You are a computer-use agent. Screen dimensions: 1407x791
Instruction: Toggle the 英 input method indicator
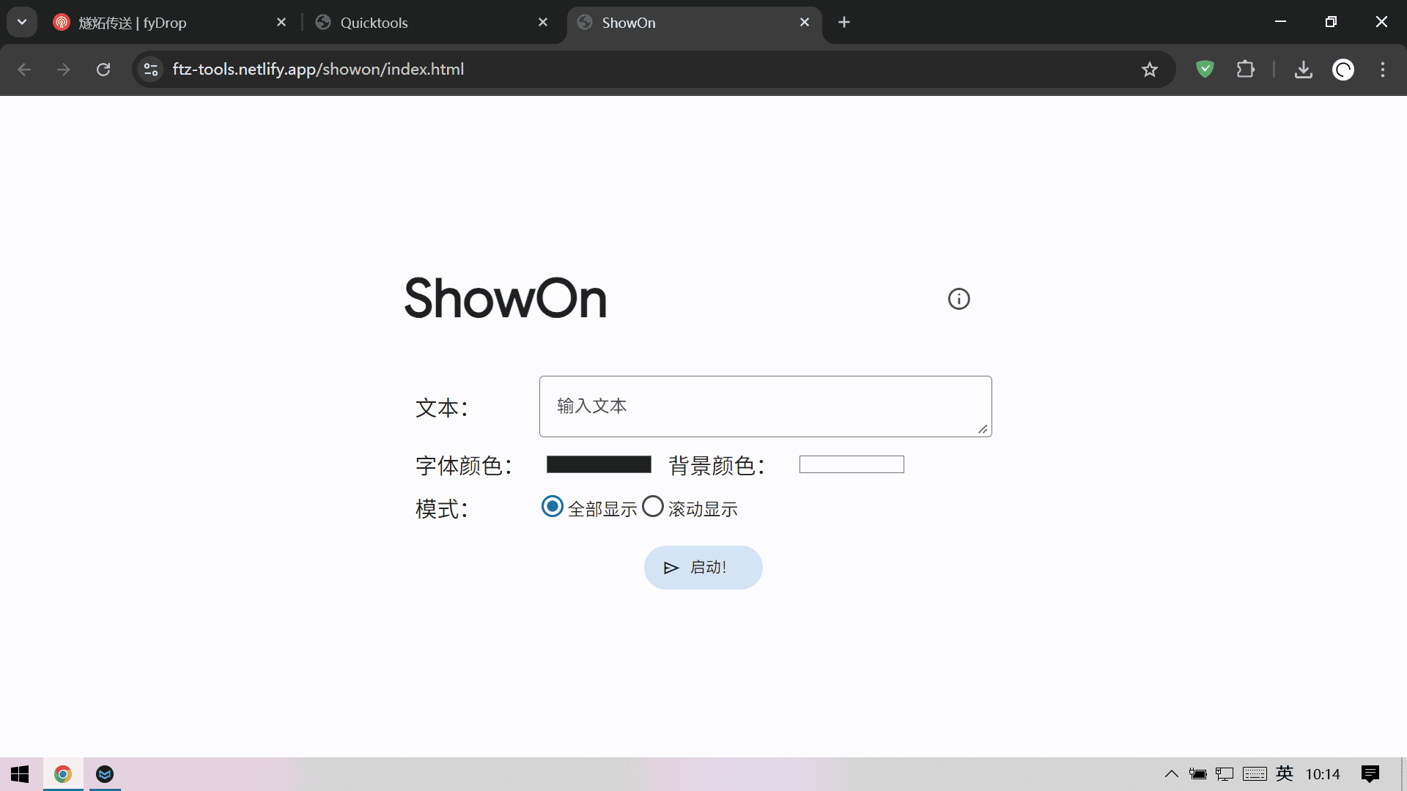coord(1284,774)
